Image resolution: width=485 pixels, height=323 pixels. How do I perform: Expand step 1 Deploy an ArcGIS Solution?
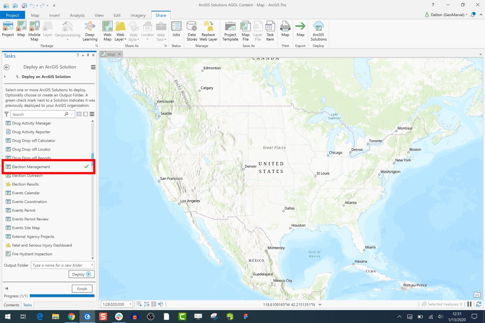[x=5, y=77]
